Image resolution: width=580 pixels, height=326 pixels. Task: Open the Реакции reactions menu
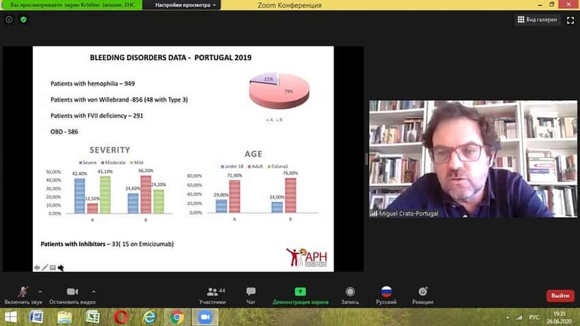click(x=422, y=295)
